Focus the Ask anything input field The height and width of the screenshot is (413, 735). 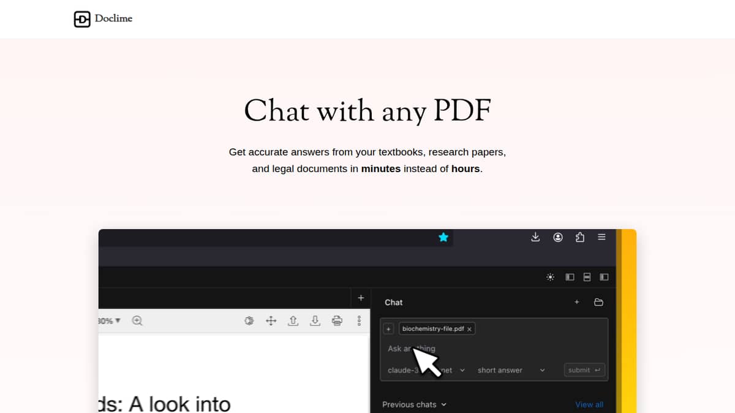494,349
